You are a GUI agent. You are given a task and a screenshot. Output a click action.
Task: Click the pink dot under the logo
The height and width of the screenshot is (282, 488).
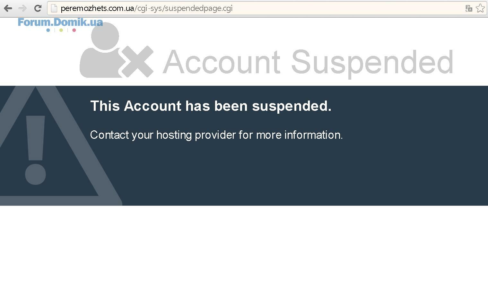tap(74, 30)
